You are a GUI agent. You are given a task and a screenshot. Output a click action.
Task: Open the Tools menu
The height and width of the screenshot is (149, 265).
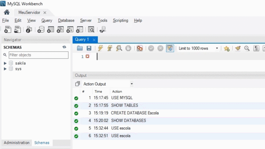[103, 20]
